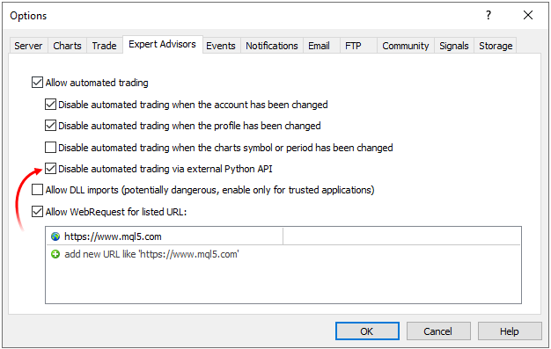Uncheck disable trading when account has been changed
551x349 pixels.
click(x=50, y=105)
